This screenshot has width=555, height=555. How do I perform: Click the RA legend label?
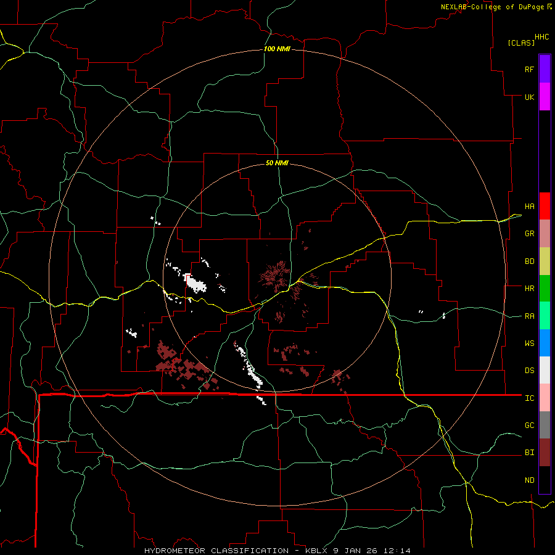click(x=529, y=316)
